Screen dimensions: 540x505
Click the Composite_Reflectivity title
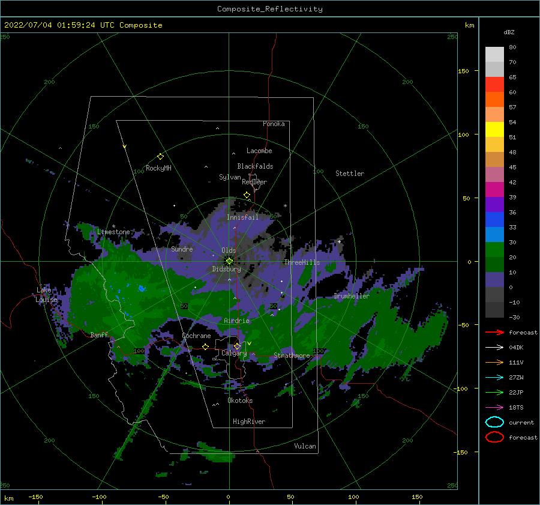[x=270, y=9]
